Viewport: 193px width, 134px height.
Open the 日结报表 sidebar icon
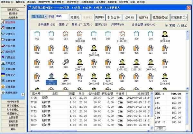click(x=3, y=86)
